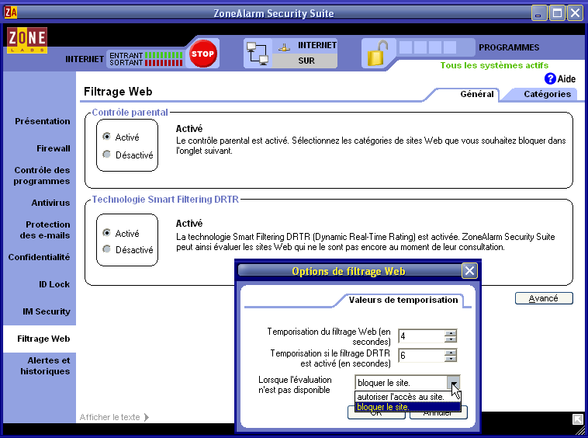This screenshot has height=438, width=588.
Task: Decrease DRTR temporisation value
Action: click(x=451, y=359)
